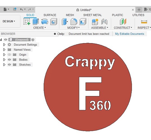The width and height of the screenshot is (151, 140).
Task: Select the Untitled* document tab
Action: coord(85,10)
